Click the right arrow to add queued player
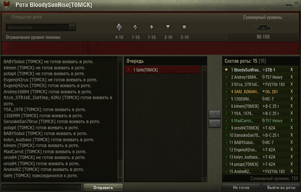301x192 pixels. point(214,115)
